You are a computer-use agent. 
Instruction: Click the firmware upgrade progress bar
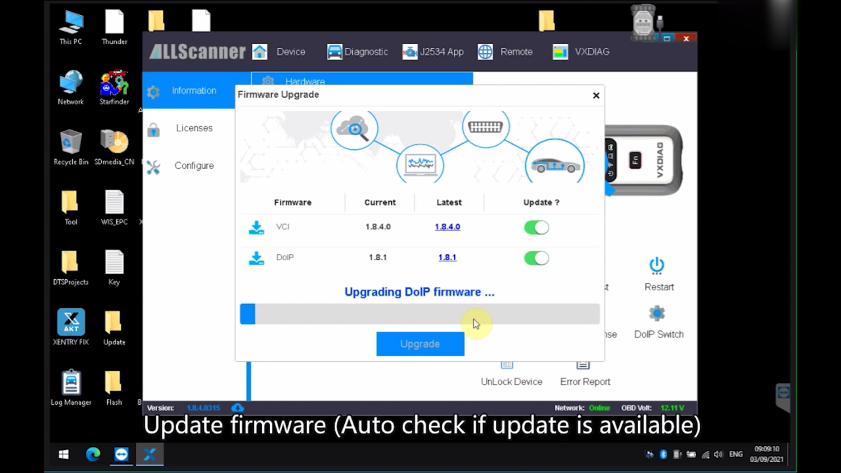(420, 314)
